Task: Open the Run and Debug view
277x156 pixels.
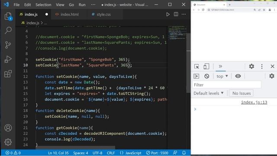Action: point(8,59)
